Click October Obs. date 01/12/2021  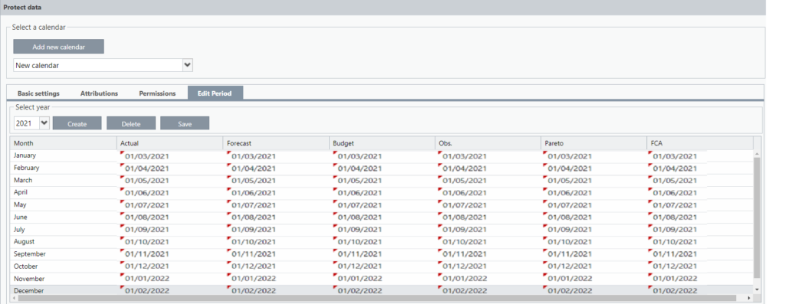[465, 266]
